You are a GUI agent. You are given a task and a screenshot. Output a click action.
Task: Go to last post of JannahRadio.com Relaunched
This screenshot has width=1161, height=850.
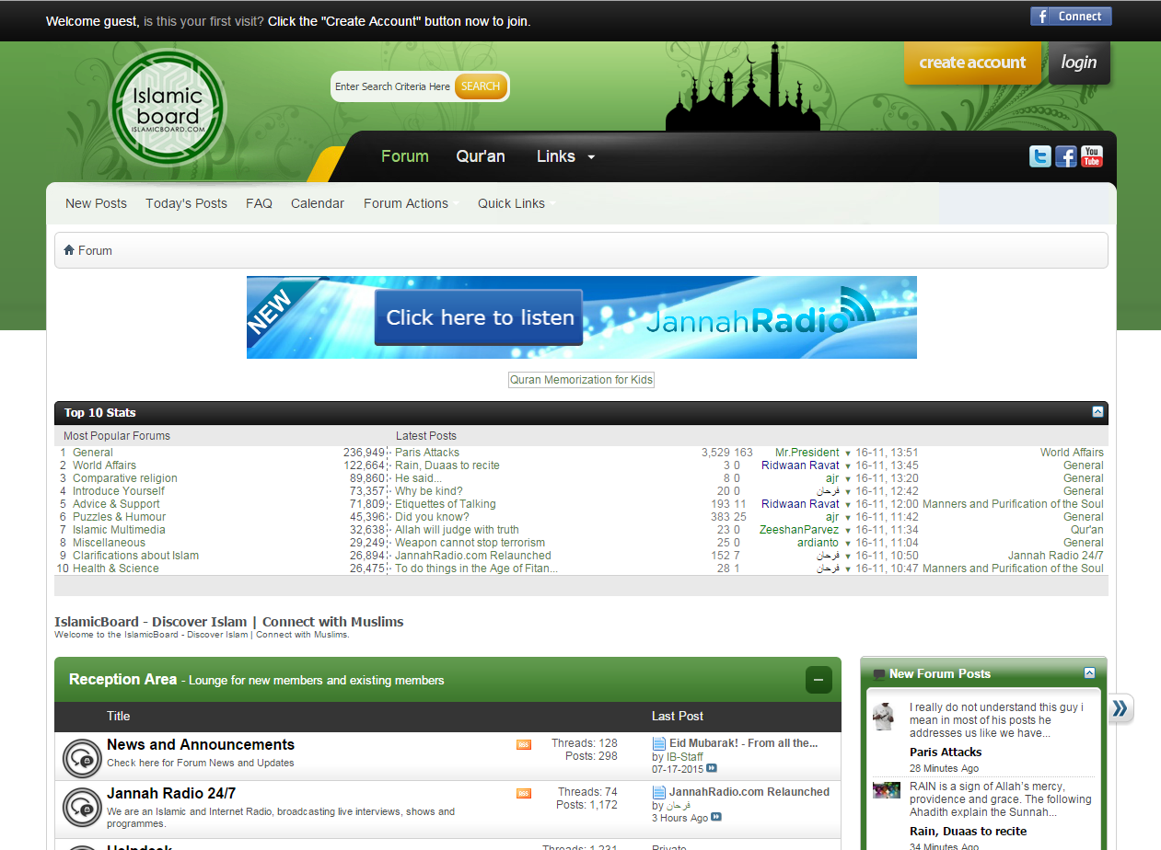click(x=716, y=817)
